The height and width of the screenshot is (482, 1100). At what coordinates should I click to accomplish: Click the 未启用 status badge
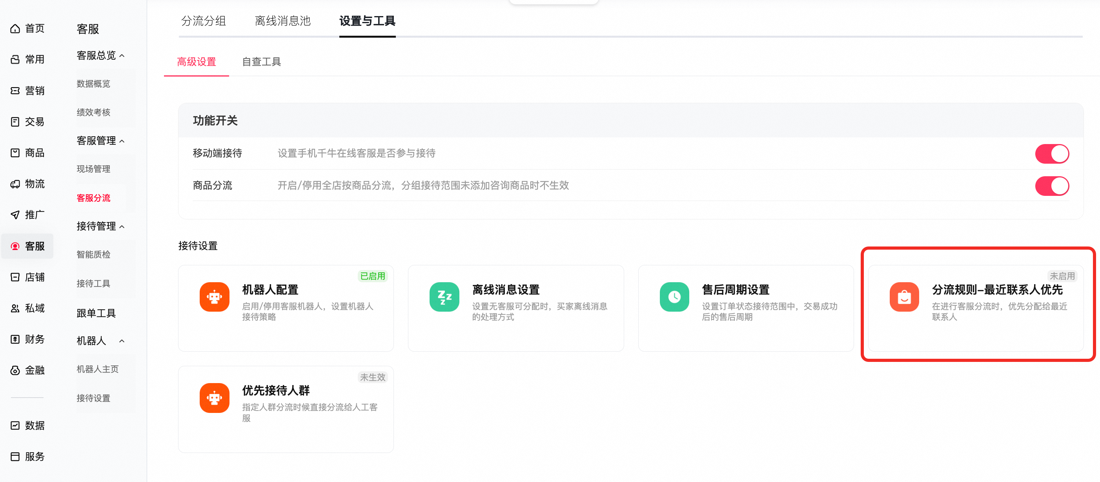coord(1062,276)
